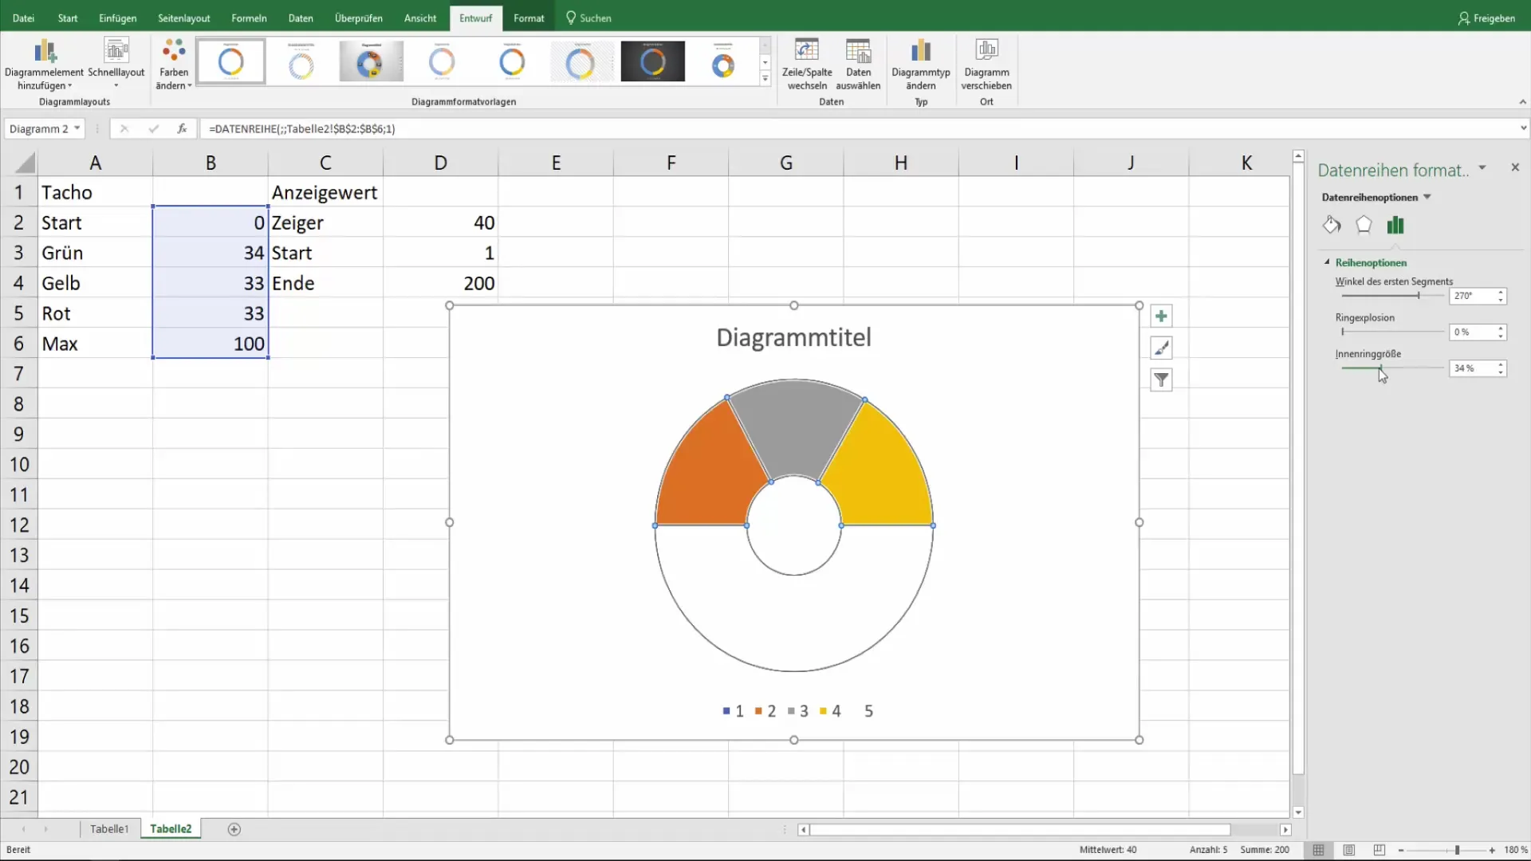Screen dimensions: 1531x861
Task: Switch to page break preview icon
Action: (1379, 850)
